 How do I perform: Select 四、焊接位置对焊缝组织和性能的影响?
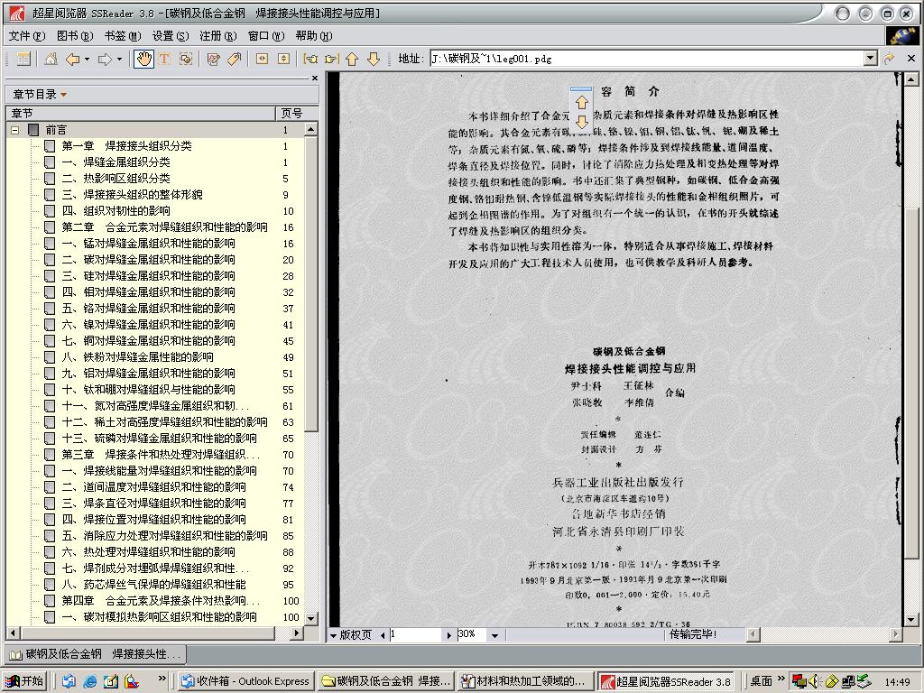point(153,520)
